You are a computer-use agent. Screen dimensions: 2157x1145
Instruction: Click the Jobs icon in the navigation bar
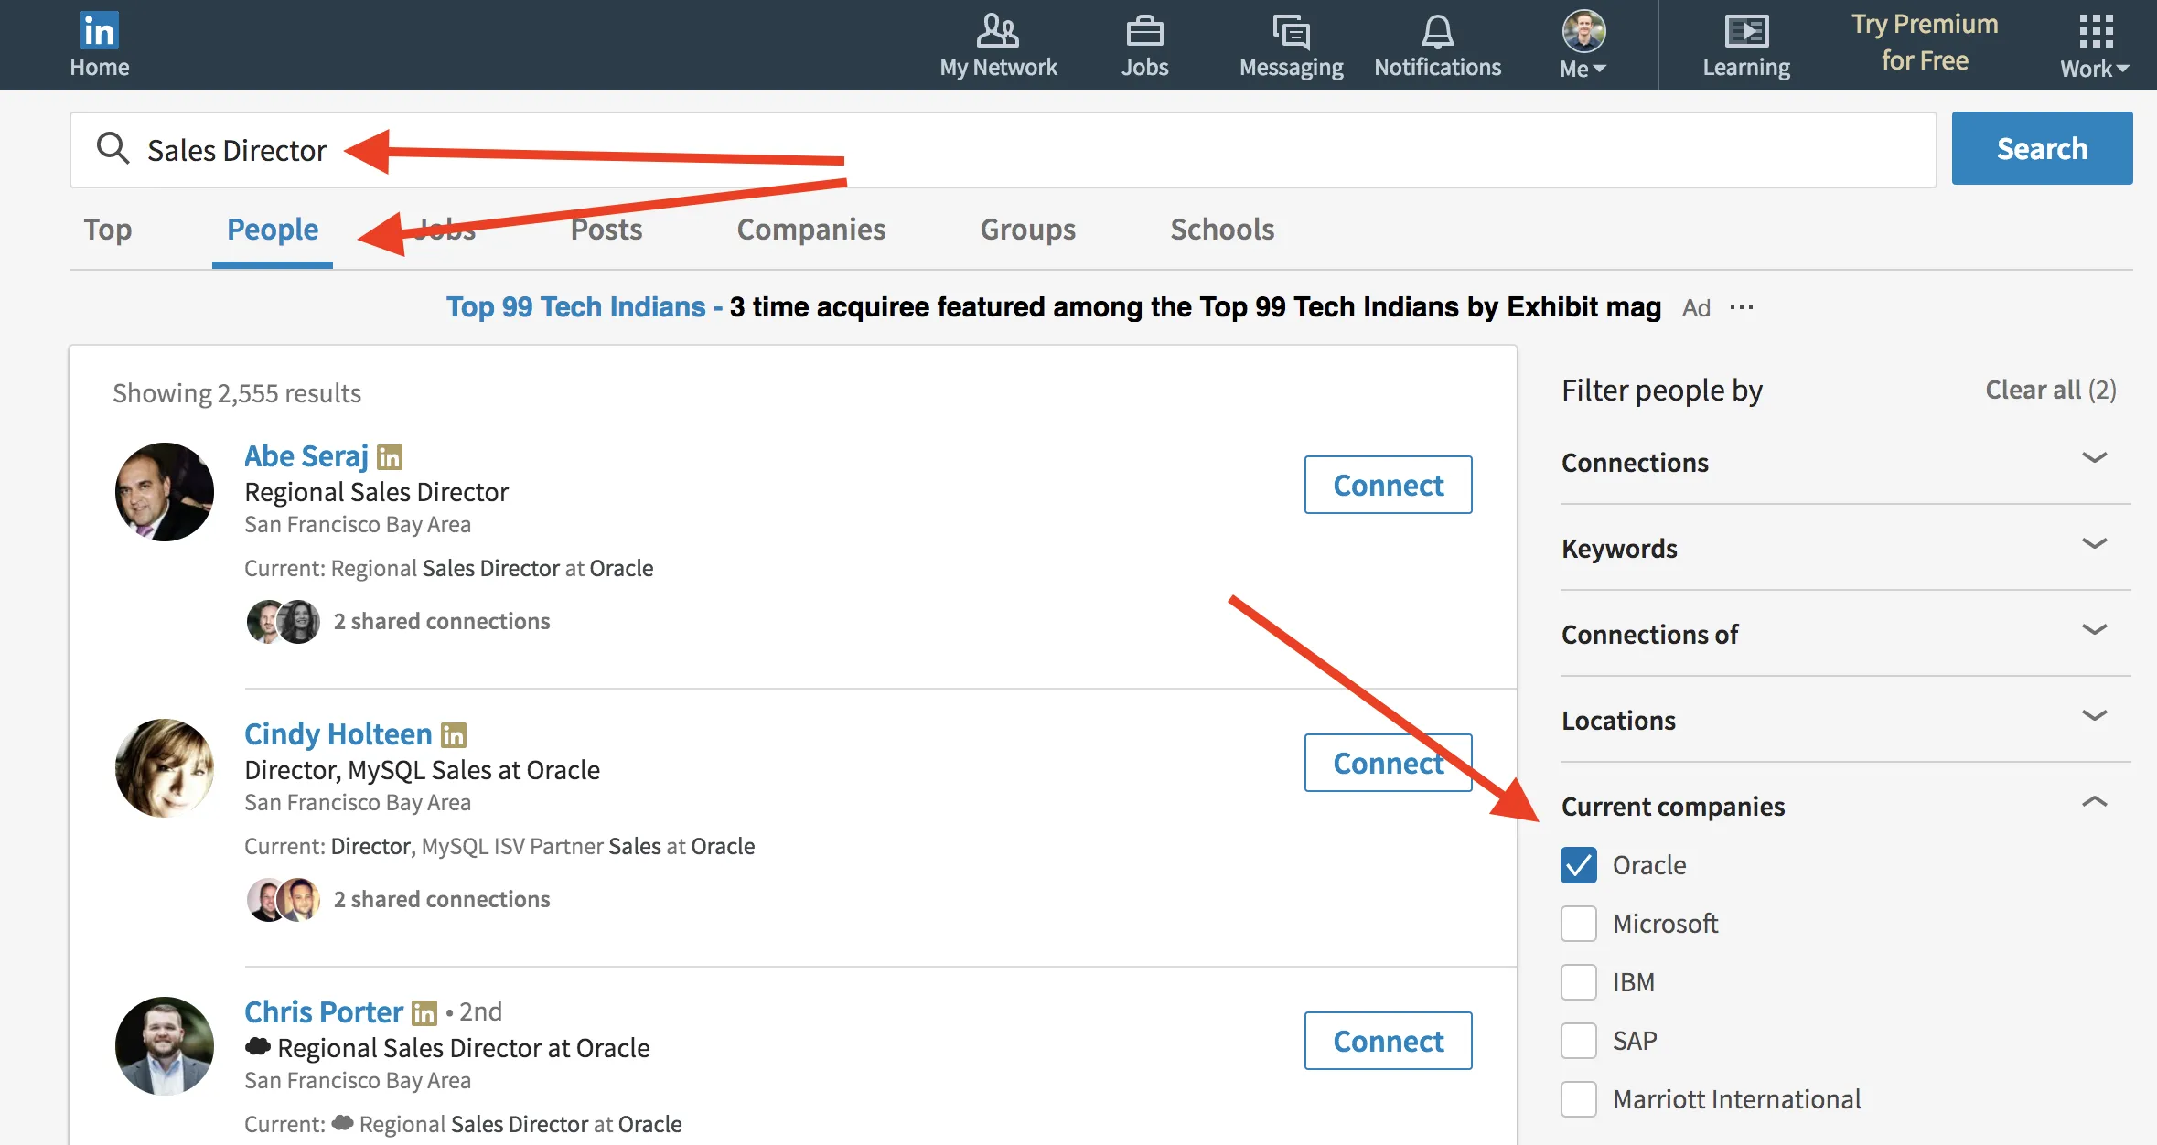[1144, 45]
